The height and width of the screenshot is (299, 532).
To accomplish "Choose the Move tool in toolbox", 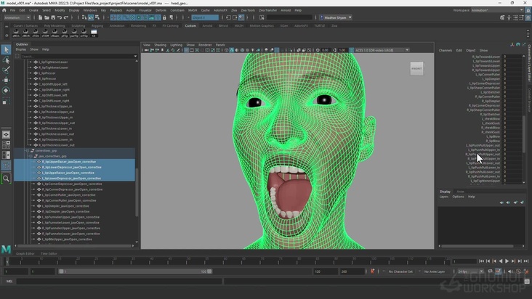I will click(6, 81).
